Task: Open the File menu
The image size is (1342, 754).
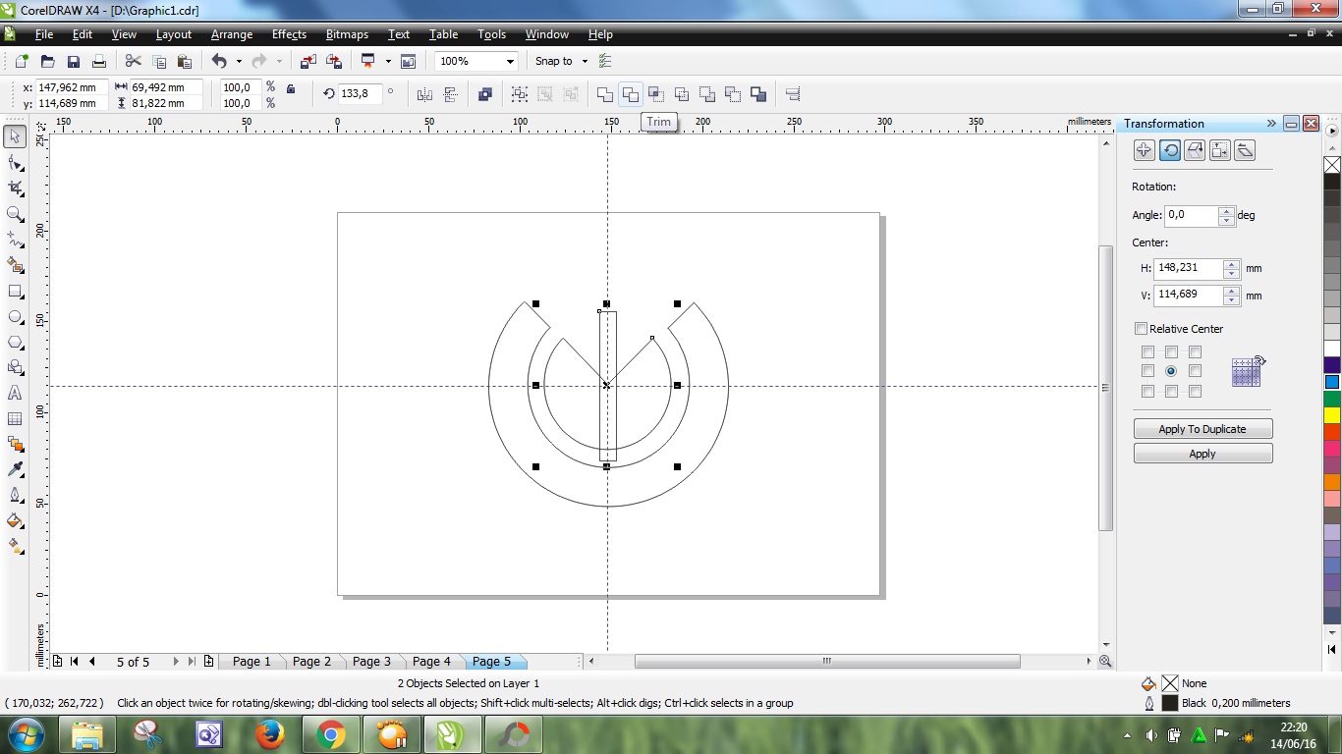Action: point(44,34)
